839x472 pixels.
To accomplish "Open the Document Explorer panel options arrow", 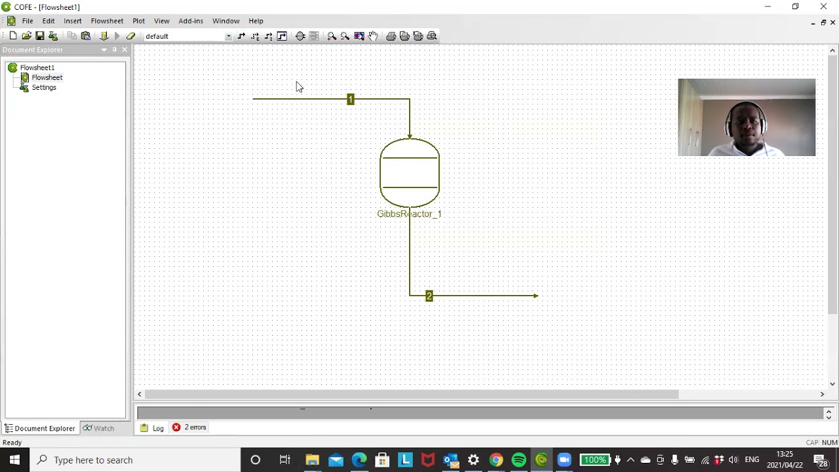I will pos(104,50).
